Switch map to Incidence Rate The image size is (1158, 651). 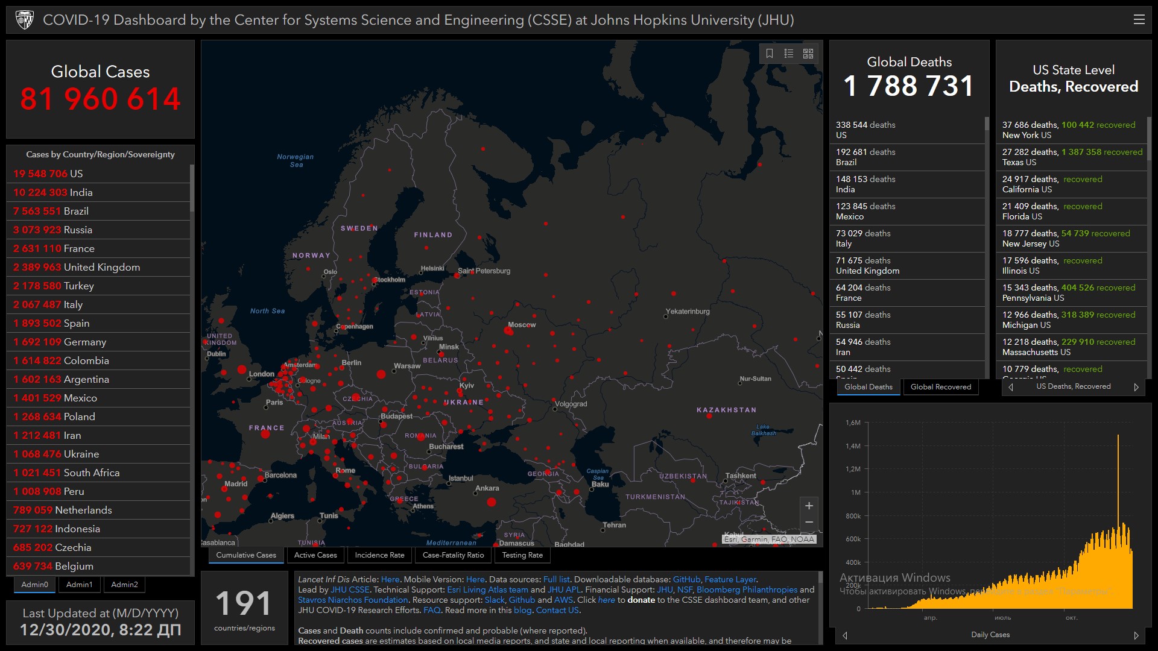pos(379,555)
